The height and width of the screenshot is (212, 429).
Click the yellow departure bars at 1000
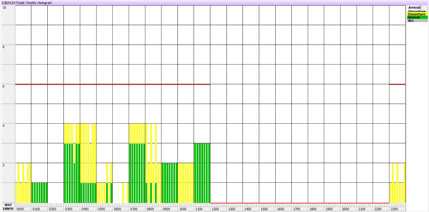pos(186,183)
